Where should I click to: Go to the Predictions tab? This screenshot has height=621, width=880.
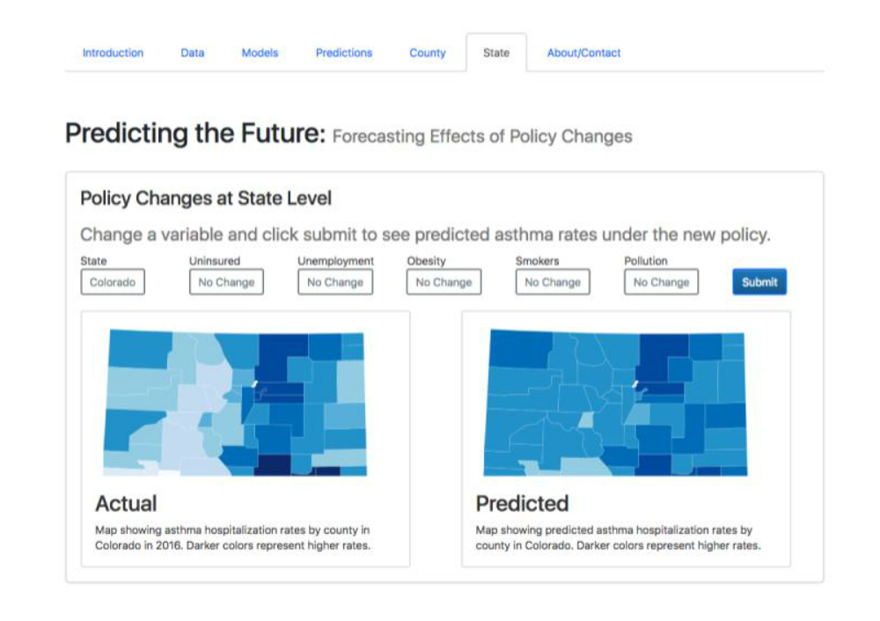coord(344,53)
